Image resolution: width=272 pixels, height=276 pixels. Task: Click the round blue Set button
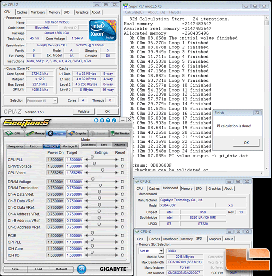tap(81, 269)
